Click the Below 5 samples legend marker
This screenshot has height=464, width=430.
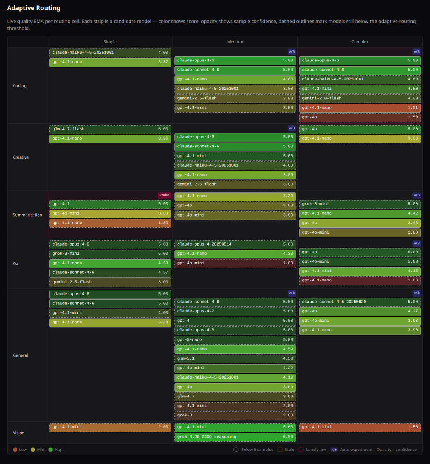(x=236, y=450)
